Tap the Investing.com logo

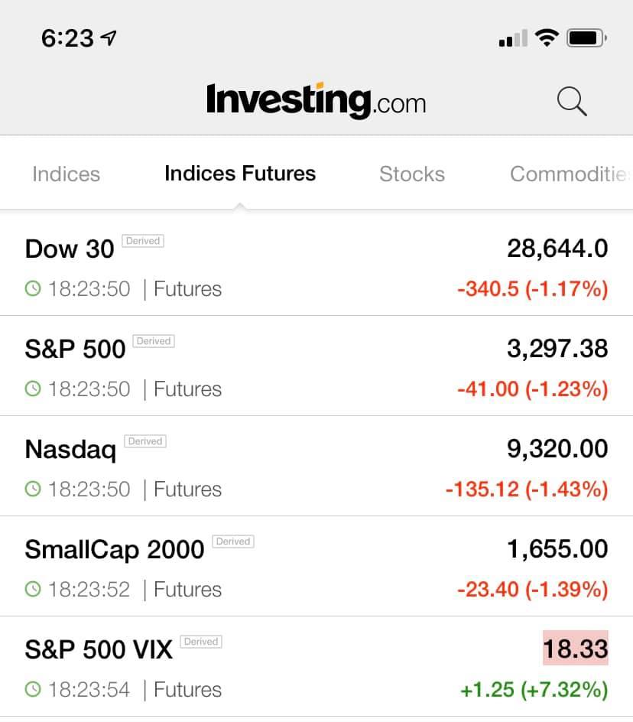(x=316, y=100)
